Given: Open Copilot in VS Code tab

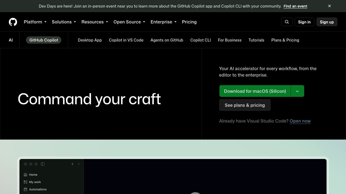Looking at the screenshot, I should (x=126, y=40).
